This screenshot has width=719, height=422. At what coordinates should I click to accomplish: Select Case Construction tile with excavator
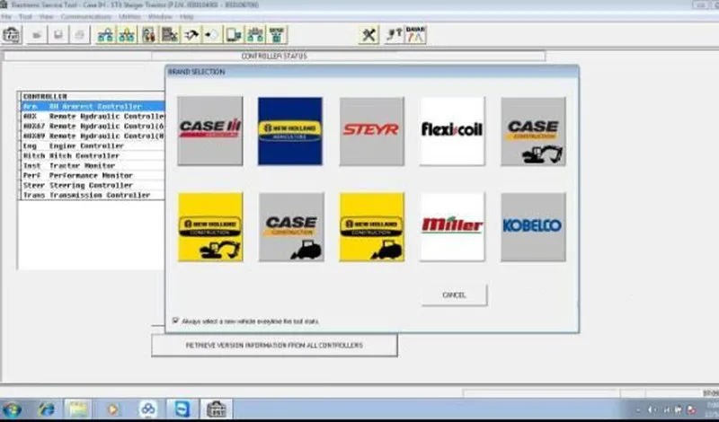533,131
